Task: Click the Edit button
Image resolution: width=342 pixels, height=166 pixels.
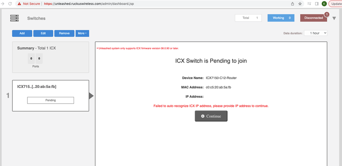Action: 43,33
